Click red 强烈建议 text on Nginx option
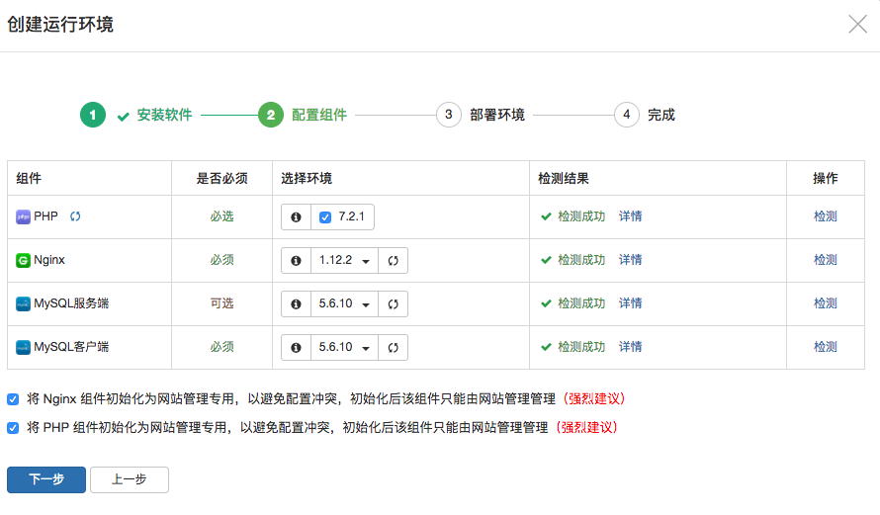This screenshot has width=880, height=515. 594,399
